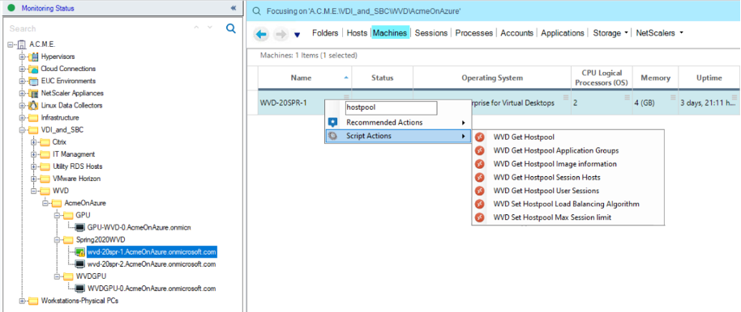Viewport: 741px width, 312px height.
Task: Open the navigation history dropdown arrow
Action: [298, 35]
